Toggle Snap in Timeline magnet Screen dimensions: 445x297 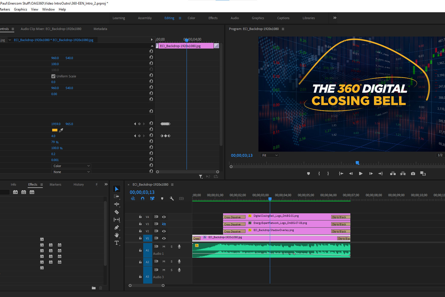click(x=143, y=198)
